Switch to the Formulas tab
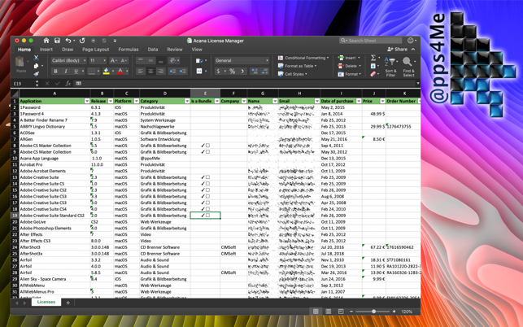523x327 pixels. (x=128, y=50)
